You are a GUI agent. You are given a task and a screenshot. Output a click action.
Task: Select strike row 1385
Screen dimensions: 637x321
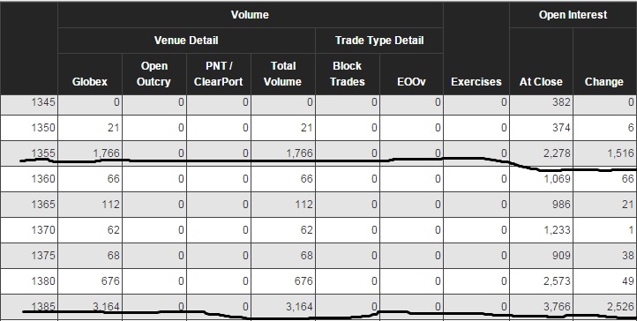coord(318,307)
